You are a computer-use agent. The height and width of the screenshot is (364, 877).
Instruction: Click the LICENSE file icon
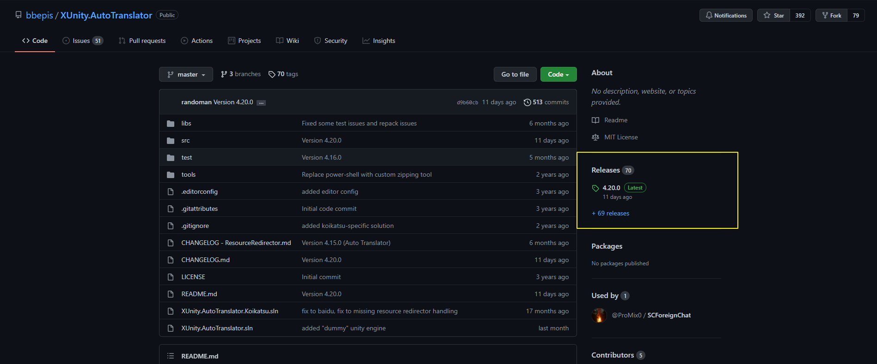[x=171, y=277]
